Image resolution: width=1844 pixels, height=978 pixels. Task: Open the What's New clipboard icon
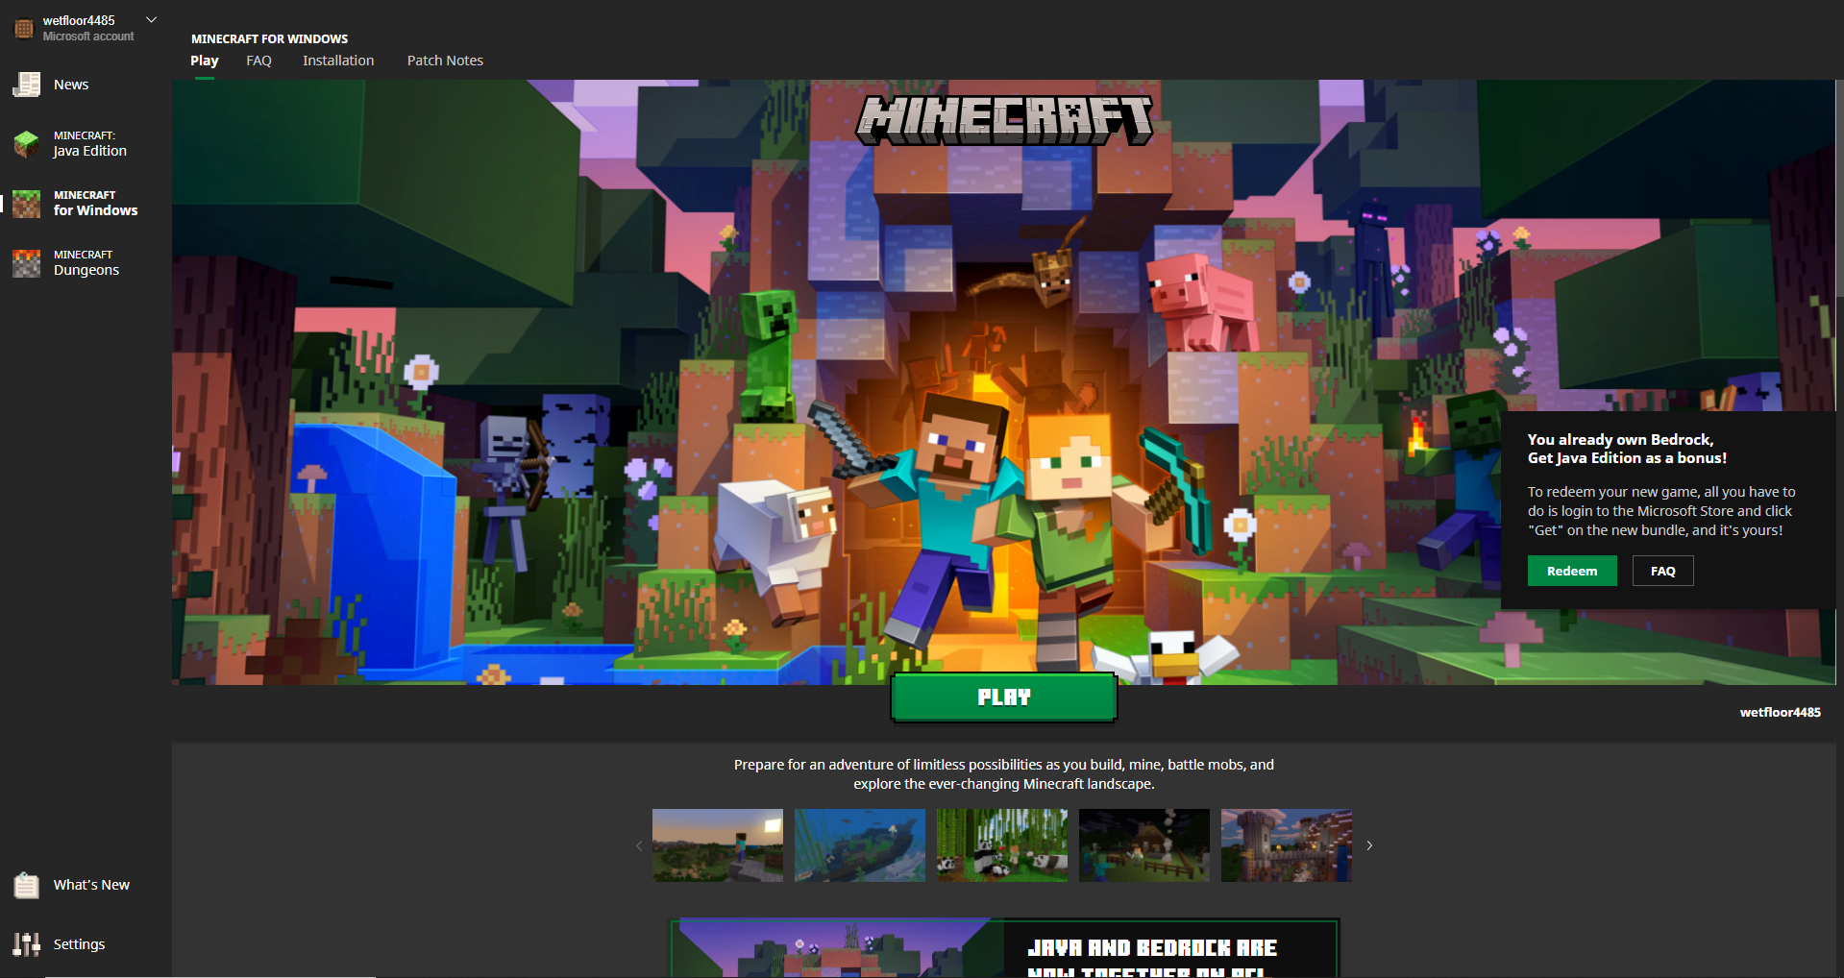[27, 885]
